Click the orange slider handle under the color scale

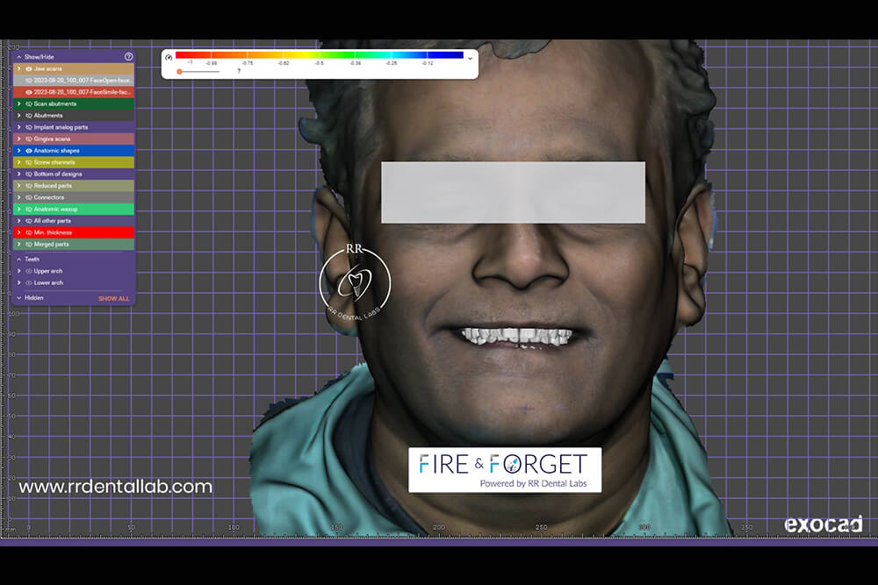pyautogui.click(x=179, y=71)
